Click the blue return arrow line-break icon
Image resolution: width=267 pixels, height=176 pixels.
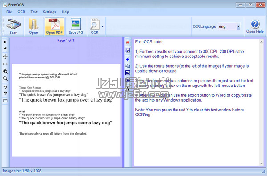(128, 59)
